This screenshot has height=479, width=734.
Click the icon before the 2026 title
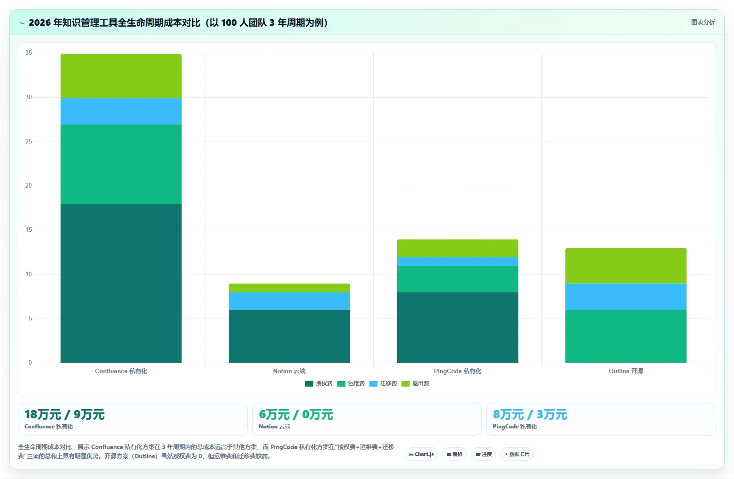point(22,23)
